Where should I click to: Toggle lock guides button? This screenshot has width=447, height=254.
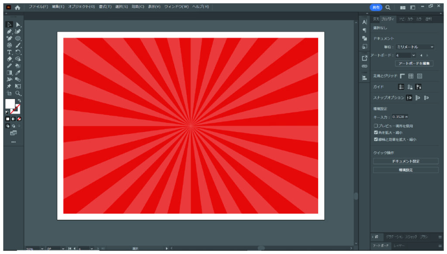[x=410, y=87]
